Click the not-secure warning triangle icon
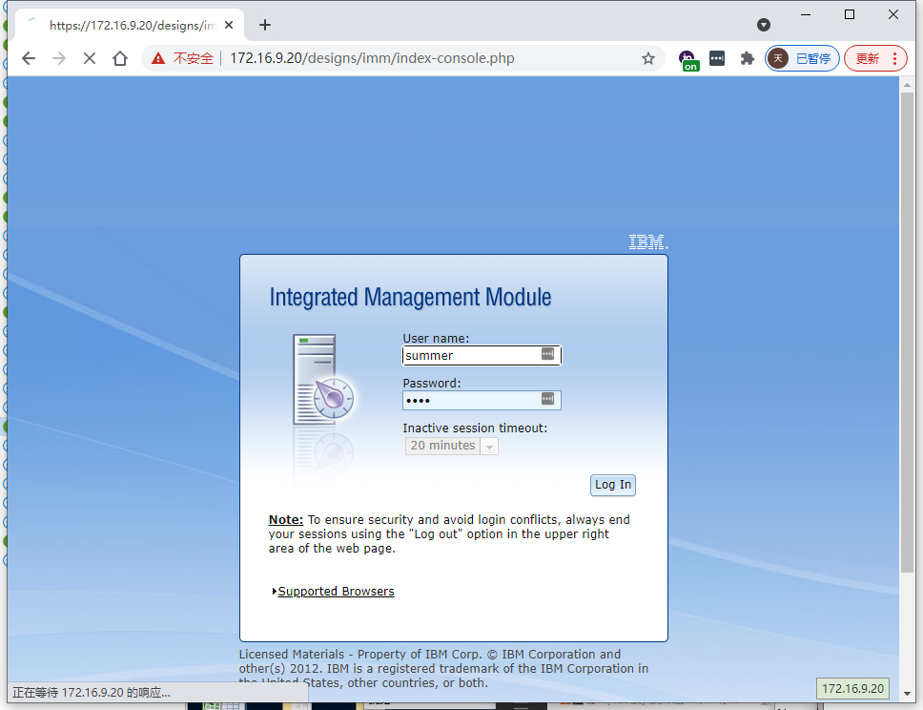Screen dimensions: 923x710 pyautogui.click(x=158, y=58)
